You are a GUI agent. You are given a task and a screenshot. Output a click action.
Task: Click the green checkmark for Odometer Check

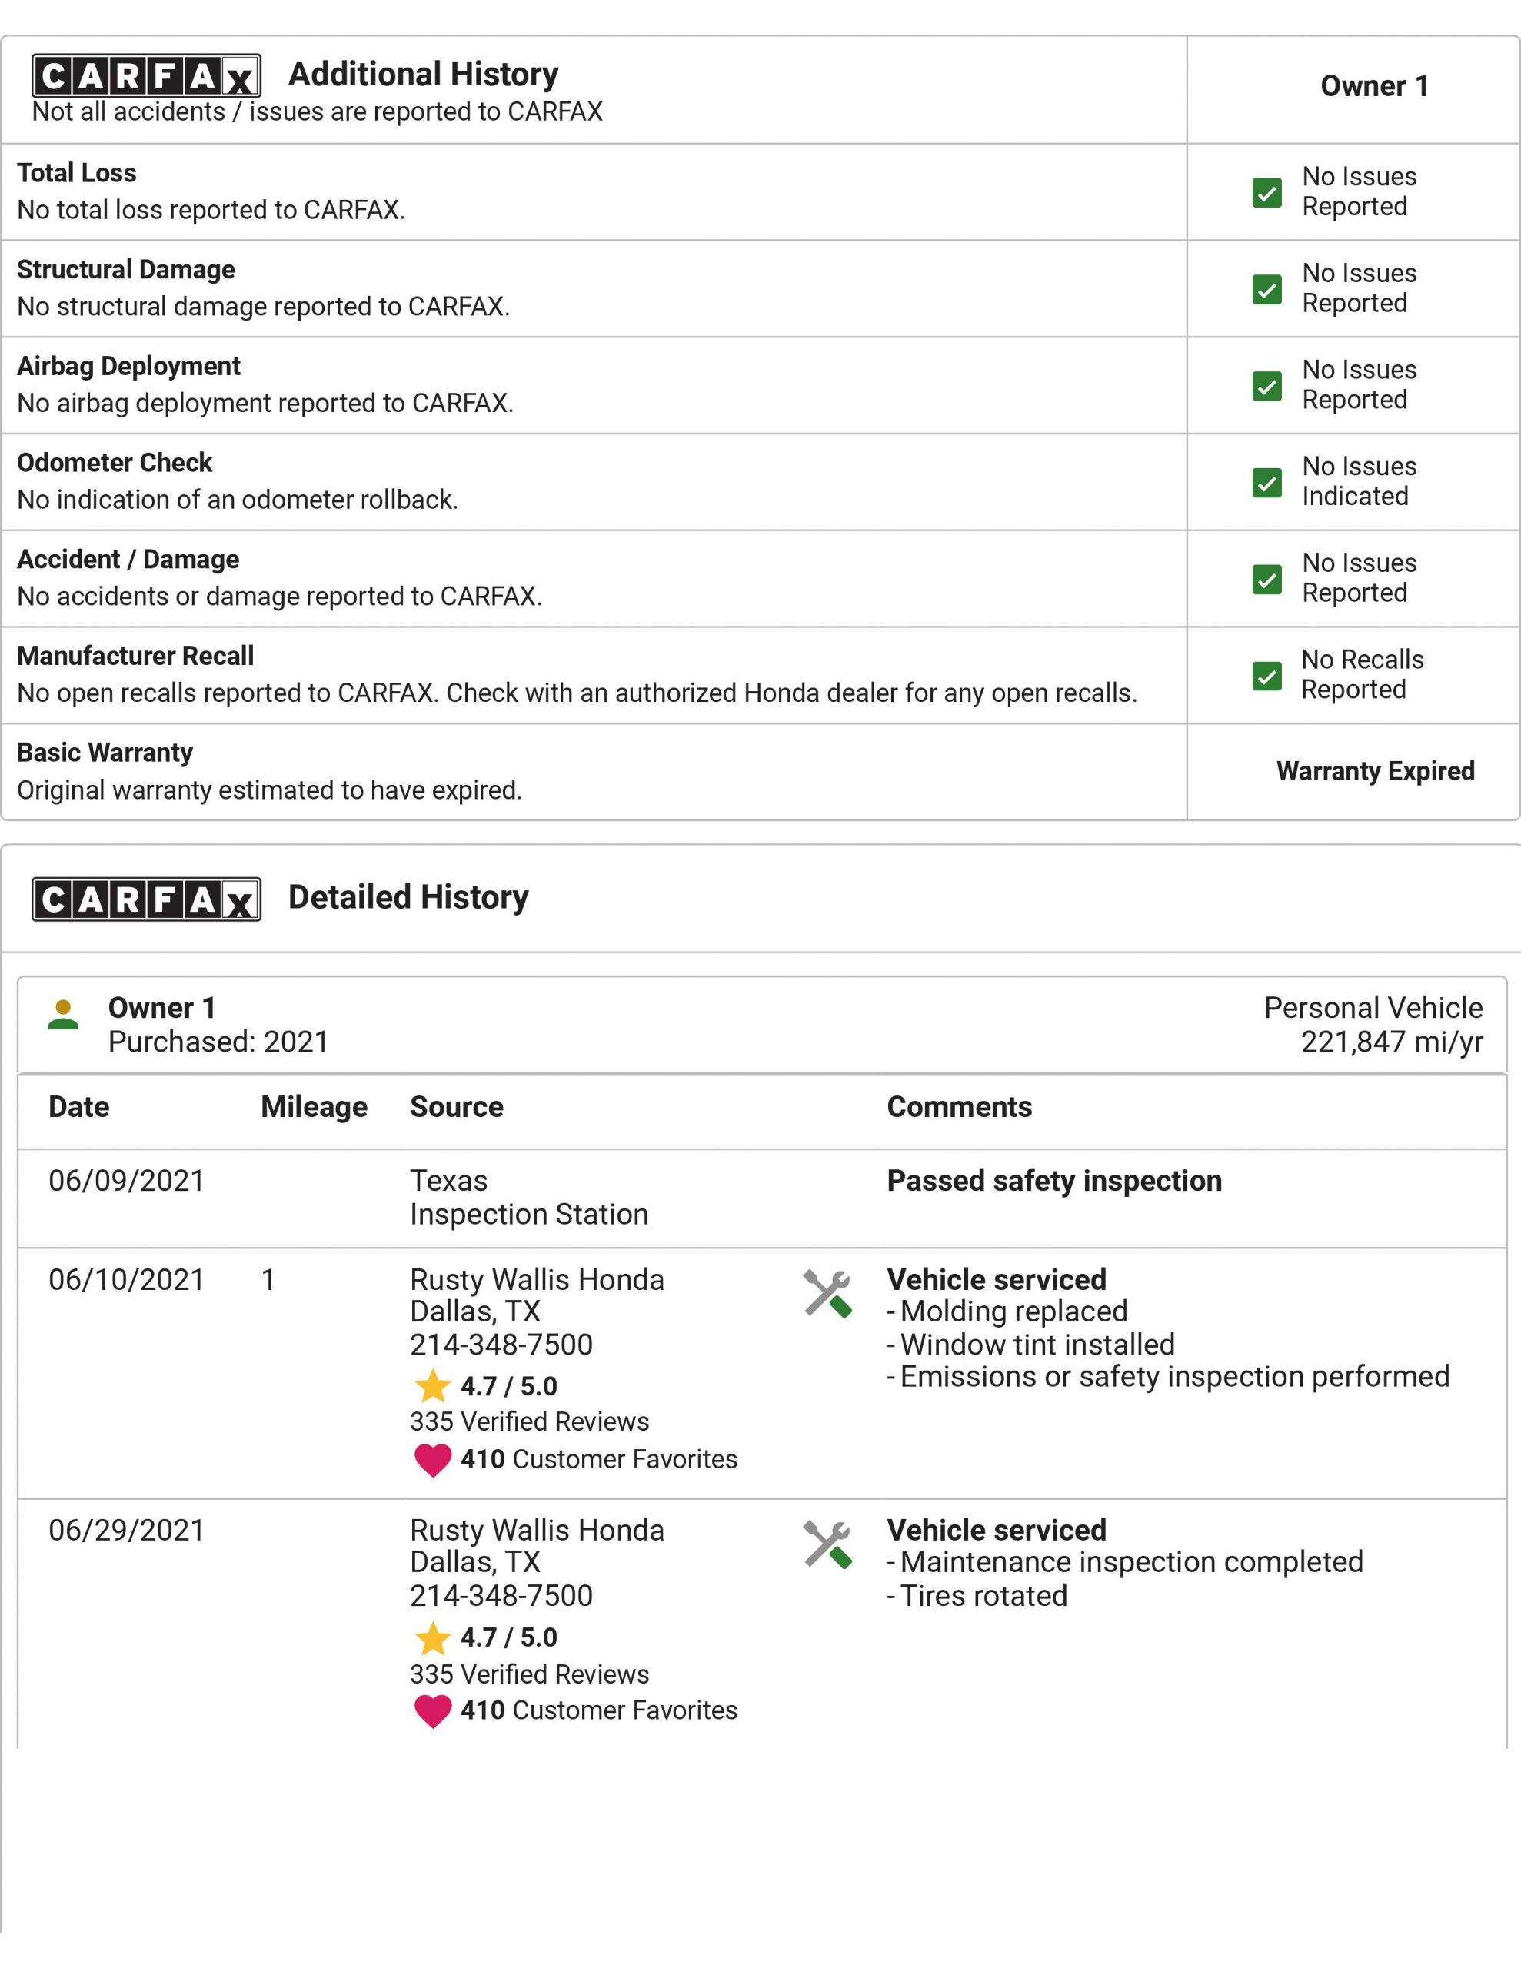1266,483
